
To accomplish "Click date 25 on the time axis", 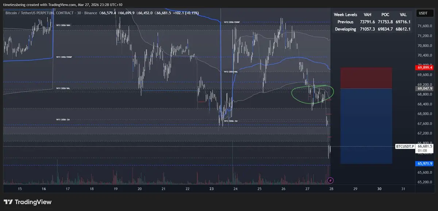I will [x=259, y=189].
